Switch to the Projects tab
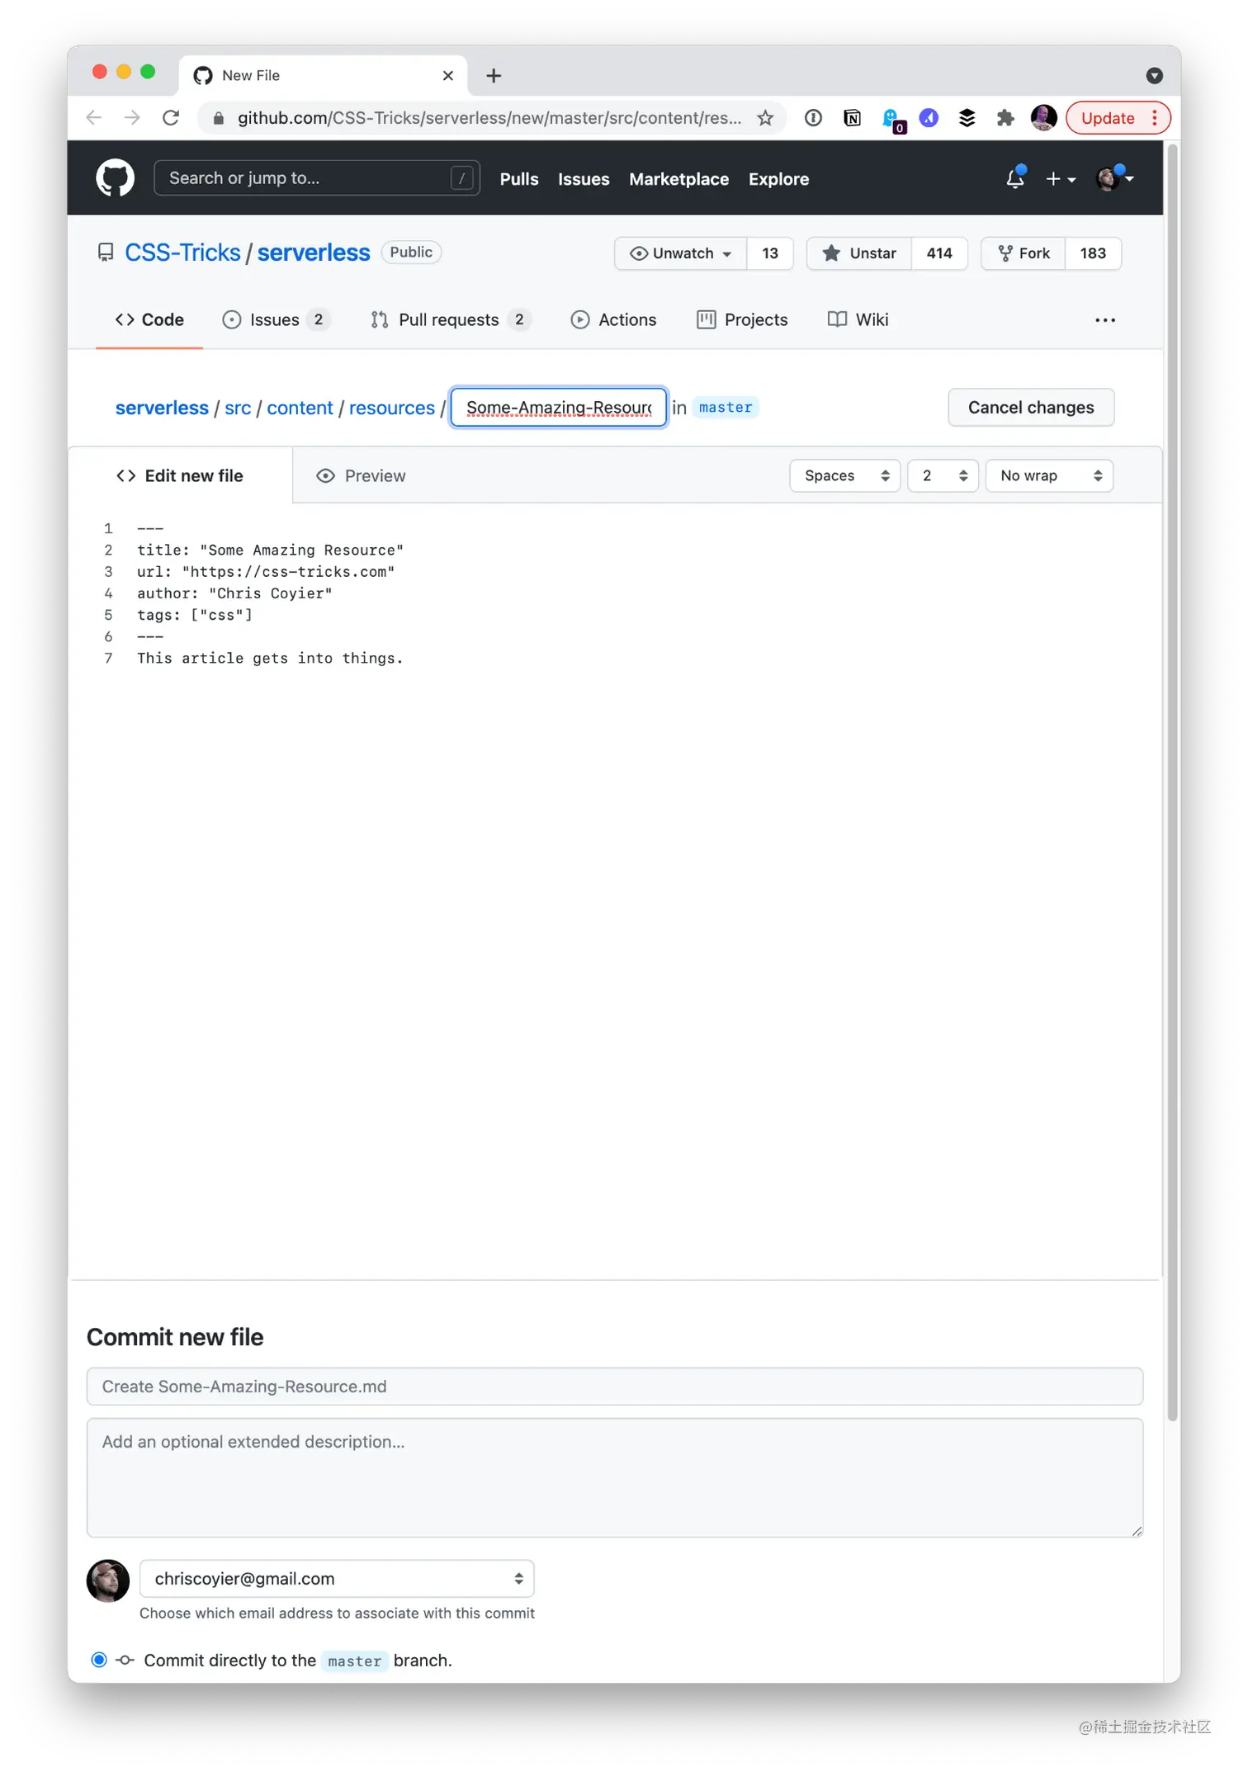 [x=742, y=320]
